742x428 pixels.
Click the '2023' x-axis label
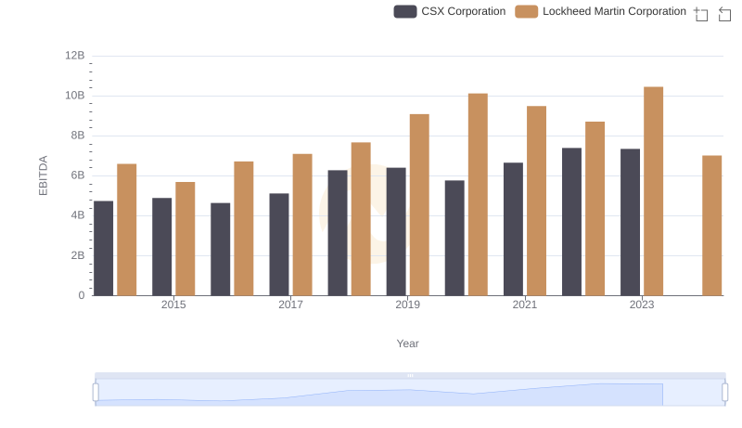tap(642, 305)
